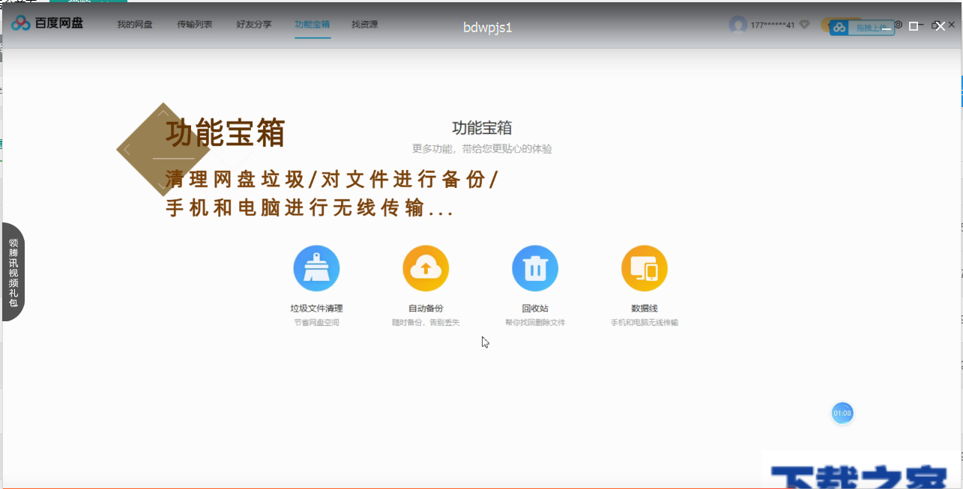Select the 垃圾文件清理 cleanup brush icon

coord(316,267)
